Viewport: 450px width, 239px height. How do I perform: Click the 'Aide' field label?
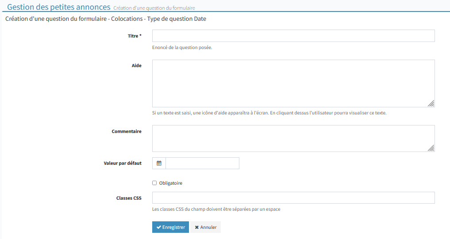[x=136, y=65]
